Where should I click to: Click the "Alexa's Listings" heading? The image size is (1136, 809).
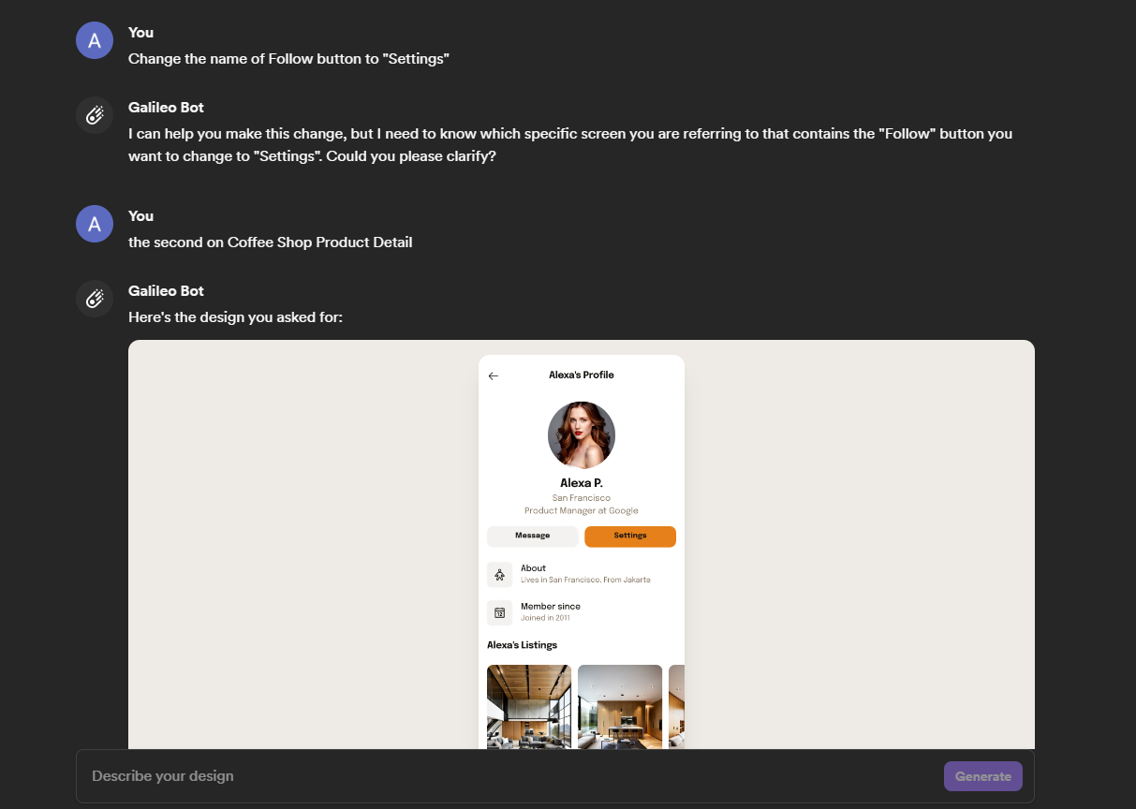click(x=522, y=645)
